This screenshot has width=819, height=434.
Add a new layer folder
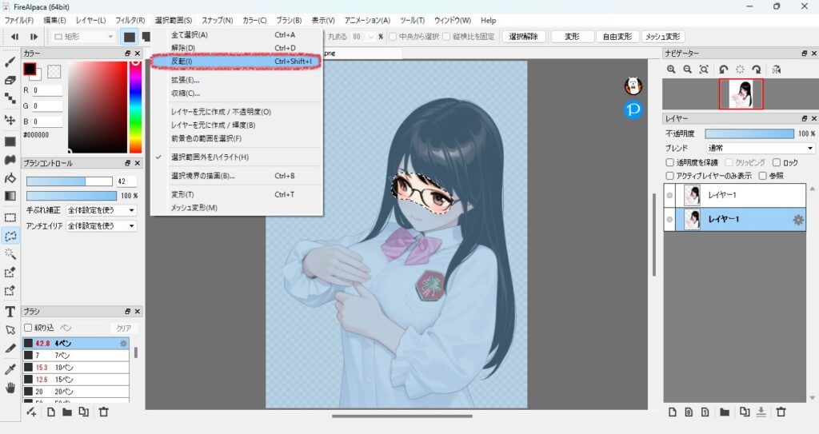pos(724,412)
